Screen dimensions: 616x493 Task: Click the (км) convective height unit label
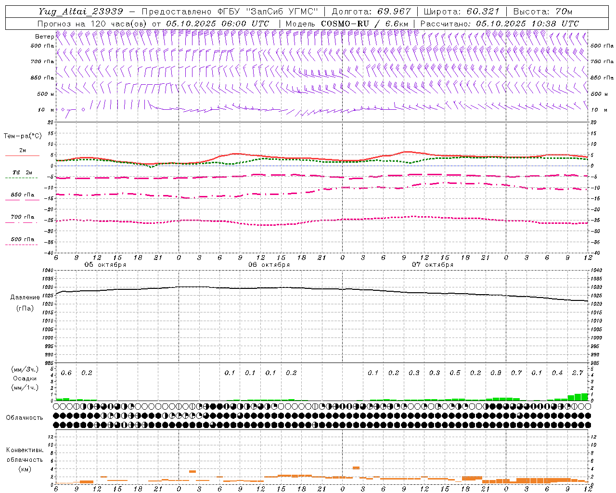25,469
